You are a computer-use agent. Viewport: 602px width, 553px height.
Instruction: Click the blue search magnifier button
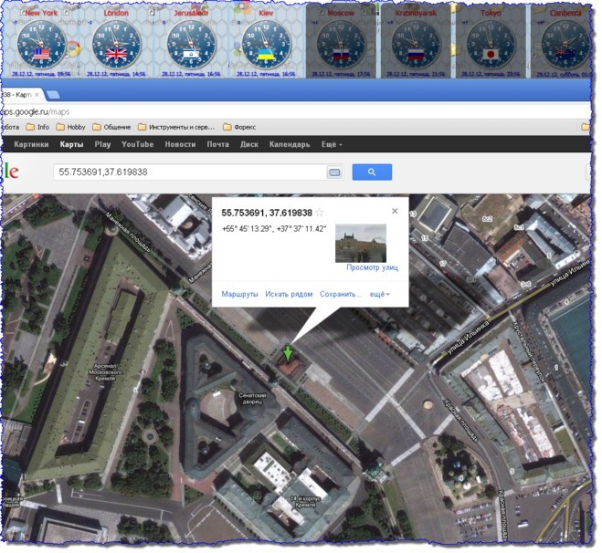(x=372, y=172)
